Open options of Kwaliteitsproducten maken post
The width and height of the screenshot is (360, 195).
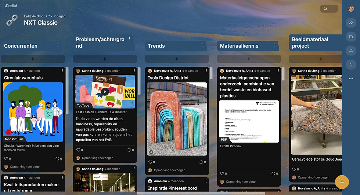62,177
